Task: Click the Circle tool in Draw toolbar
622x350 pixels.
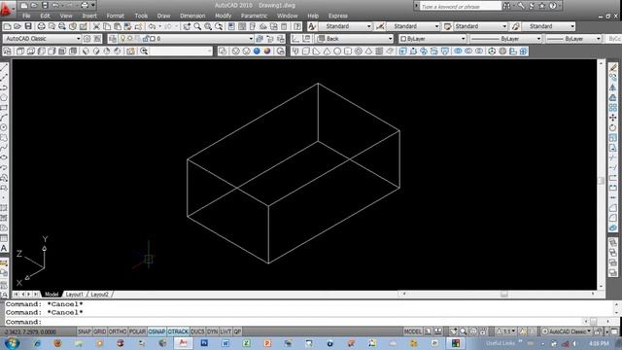Action: 4,127
